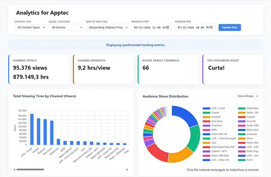This screenshot has width=271, height=177.
Task: Open the Donut Shape chart type dropdown
Action: pos(247,96)
